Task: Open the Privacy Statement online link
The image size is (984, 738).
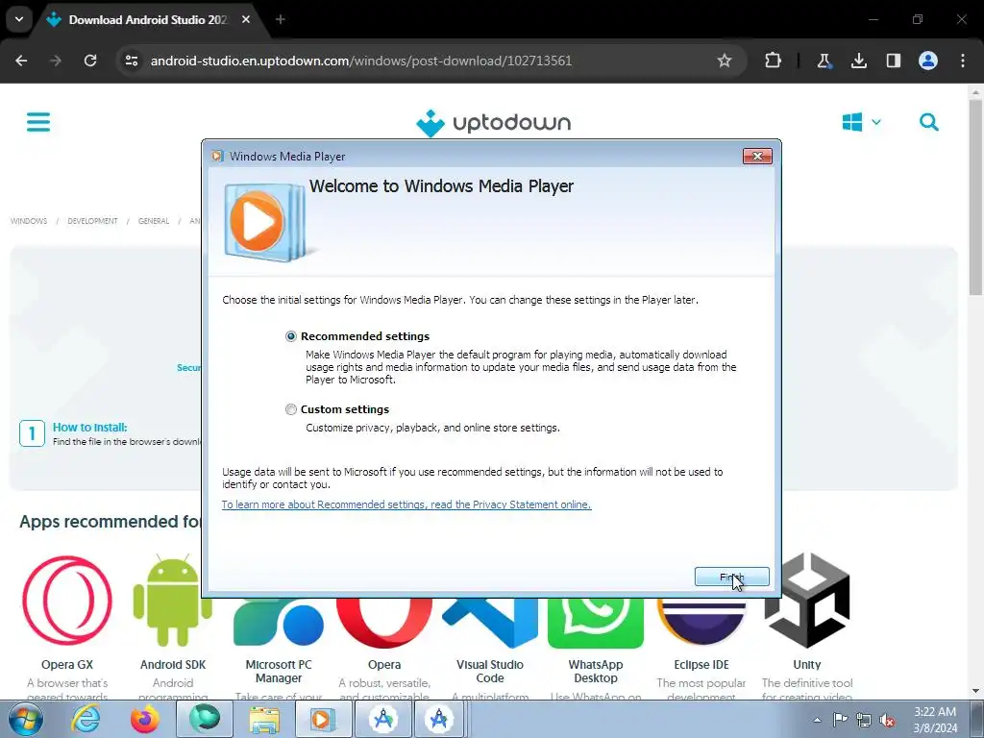Action: [406, 504]
